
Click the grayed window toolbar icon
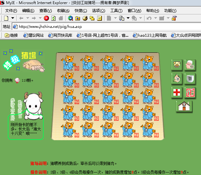tap(161, 18)
